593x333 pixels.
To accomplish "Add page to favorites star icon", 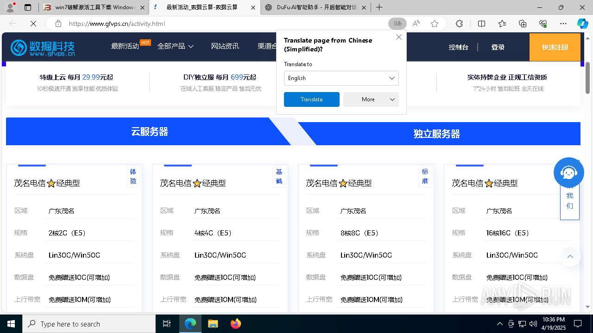I will [435, 24].
